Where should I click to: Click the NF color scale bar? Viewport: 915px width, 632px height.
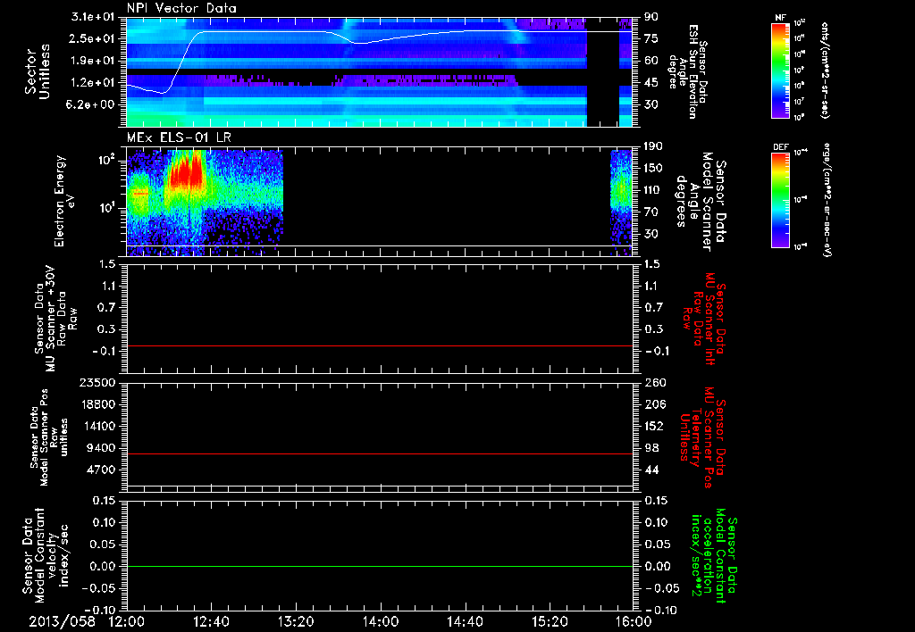(780, 71)
